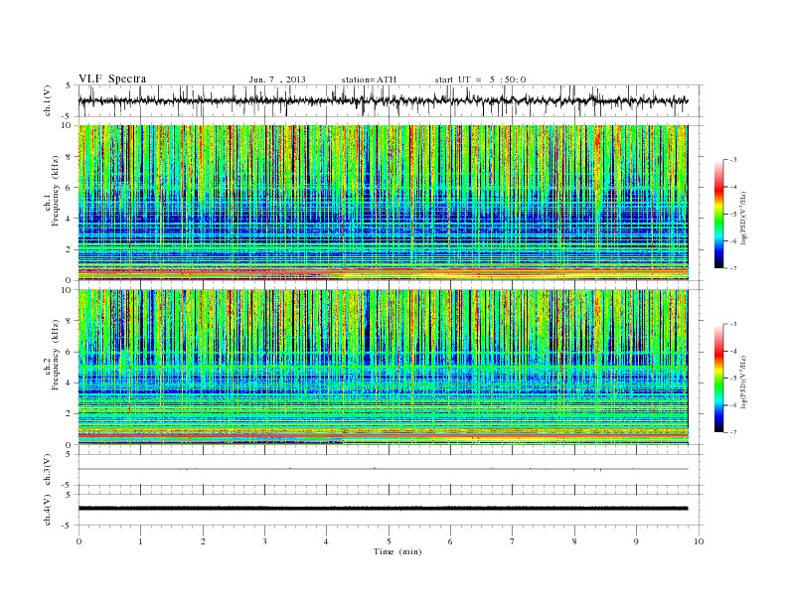
Task: Click the '4' time axis tick label
Action: coord(326,541)
